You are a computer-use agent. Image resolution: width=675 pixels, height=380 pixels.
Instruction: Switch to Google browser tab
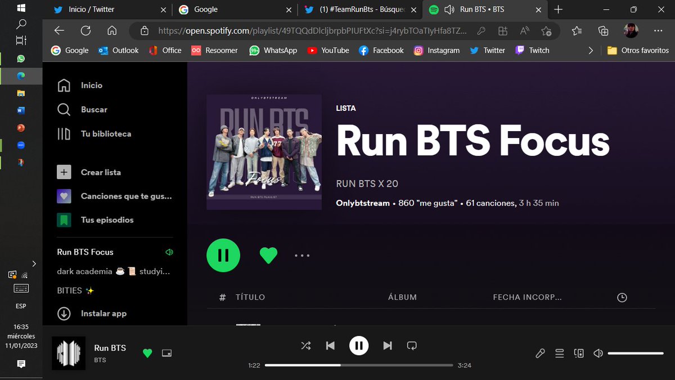coord(235,10)
